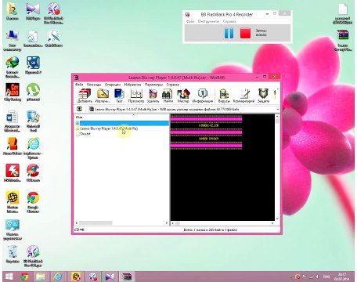Open the Избранное menu in WinRAR
This screenshot has height=282, width=357.
(x=132, y=85)
